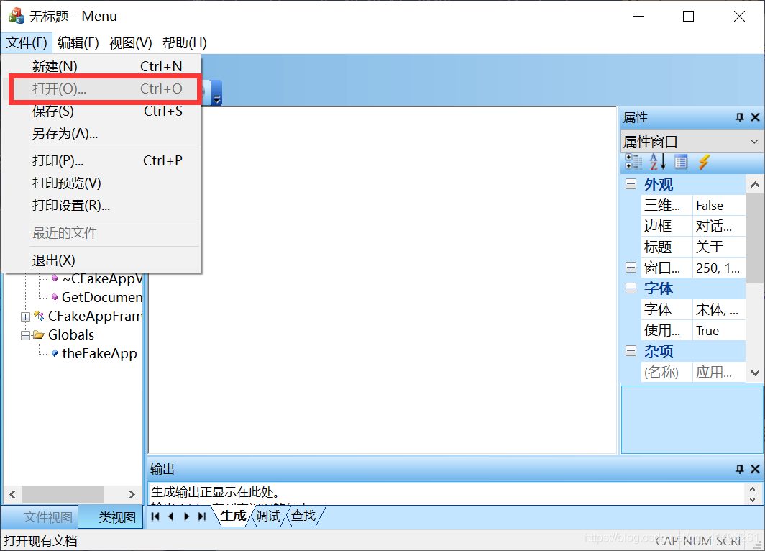
Task: Expand the CFakeAppFram class node
Action: coord(25,317)
